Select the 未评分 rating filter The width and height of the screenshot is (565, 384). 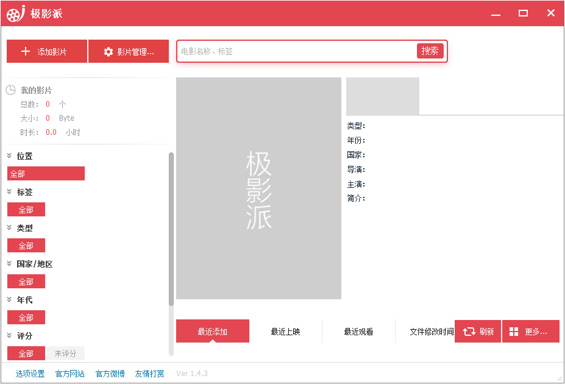tap(66, 354)
